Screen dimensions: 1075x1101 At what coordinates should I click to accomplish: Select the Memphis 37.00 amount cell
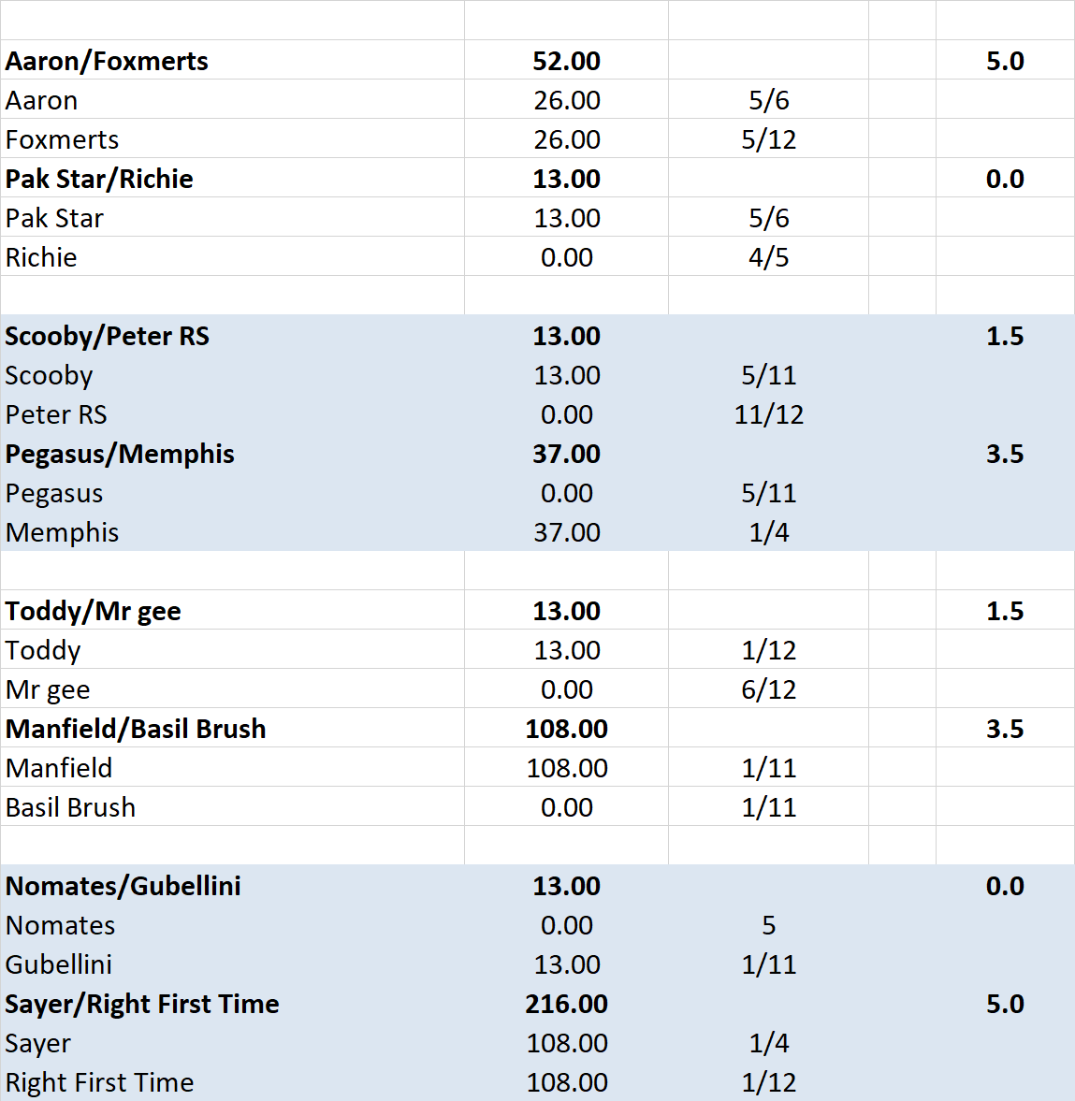pos(566,532)
